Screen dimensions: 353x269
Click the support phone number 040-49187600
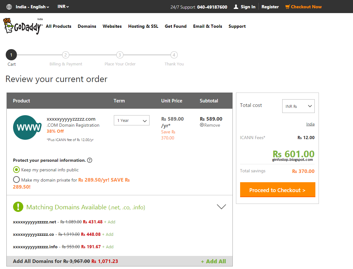coord(212,7)
